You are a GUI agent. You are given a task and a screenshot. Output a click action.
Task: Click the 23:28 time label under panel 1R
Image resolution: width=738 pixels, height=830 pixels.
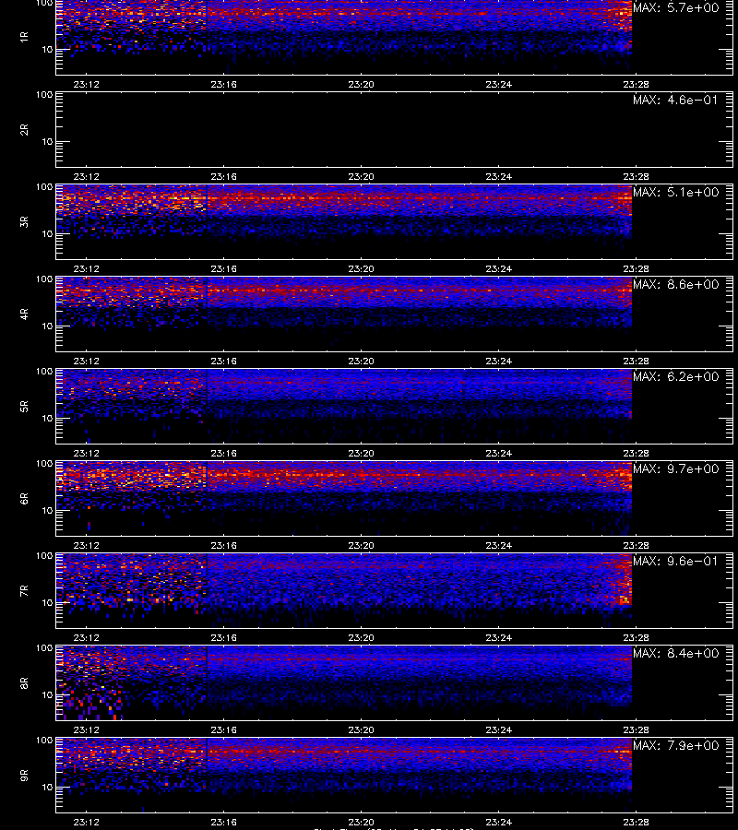tap(636, 84)
